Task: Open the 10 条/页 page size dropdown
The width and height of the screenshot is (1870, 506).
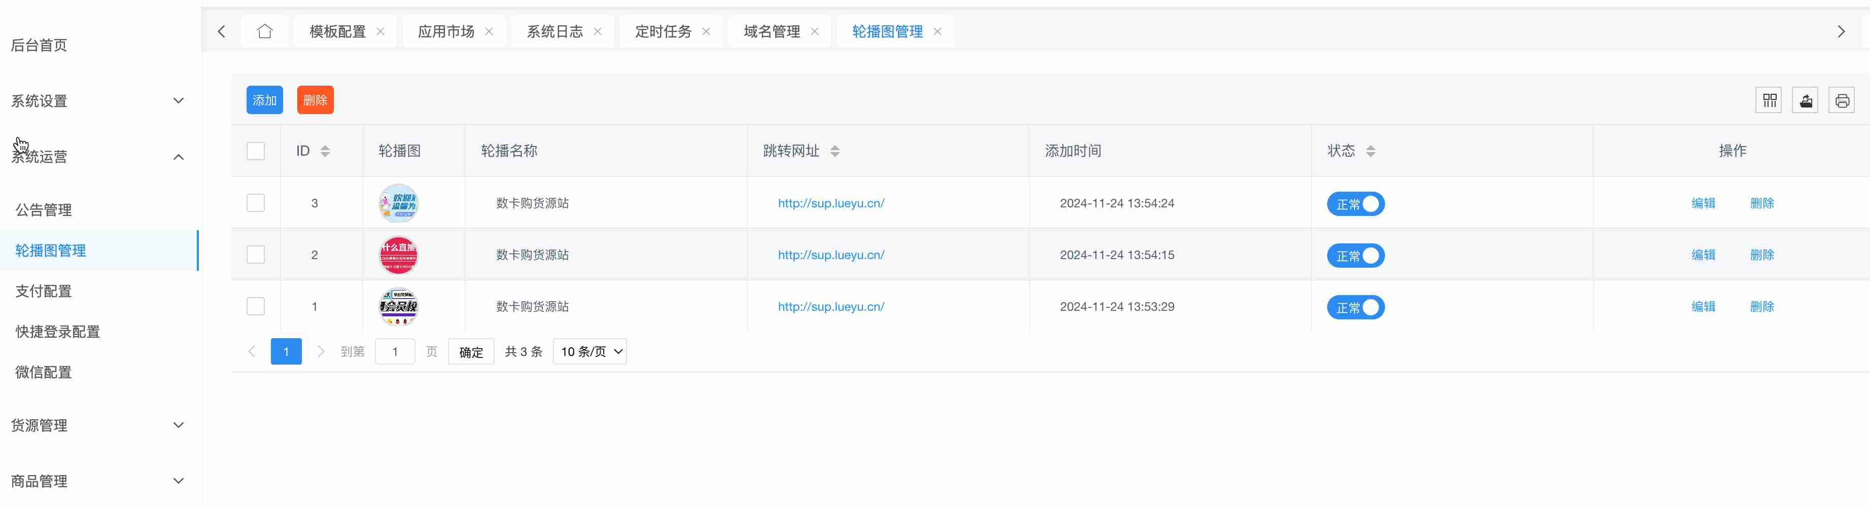Action: (x=590, y=352)
